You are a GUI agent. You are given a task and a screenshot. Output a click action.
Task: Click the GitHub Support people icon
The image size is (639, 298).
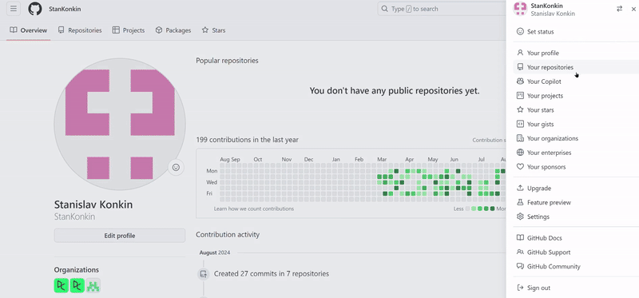point(520,252)
